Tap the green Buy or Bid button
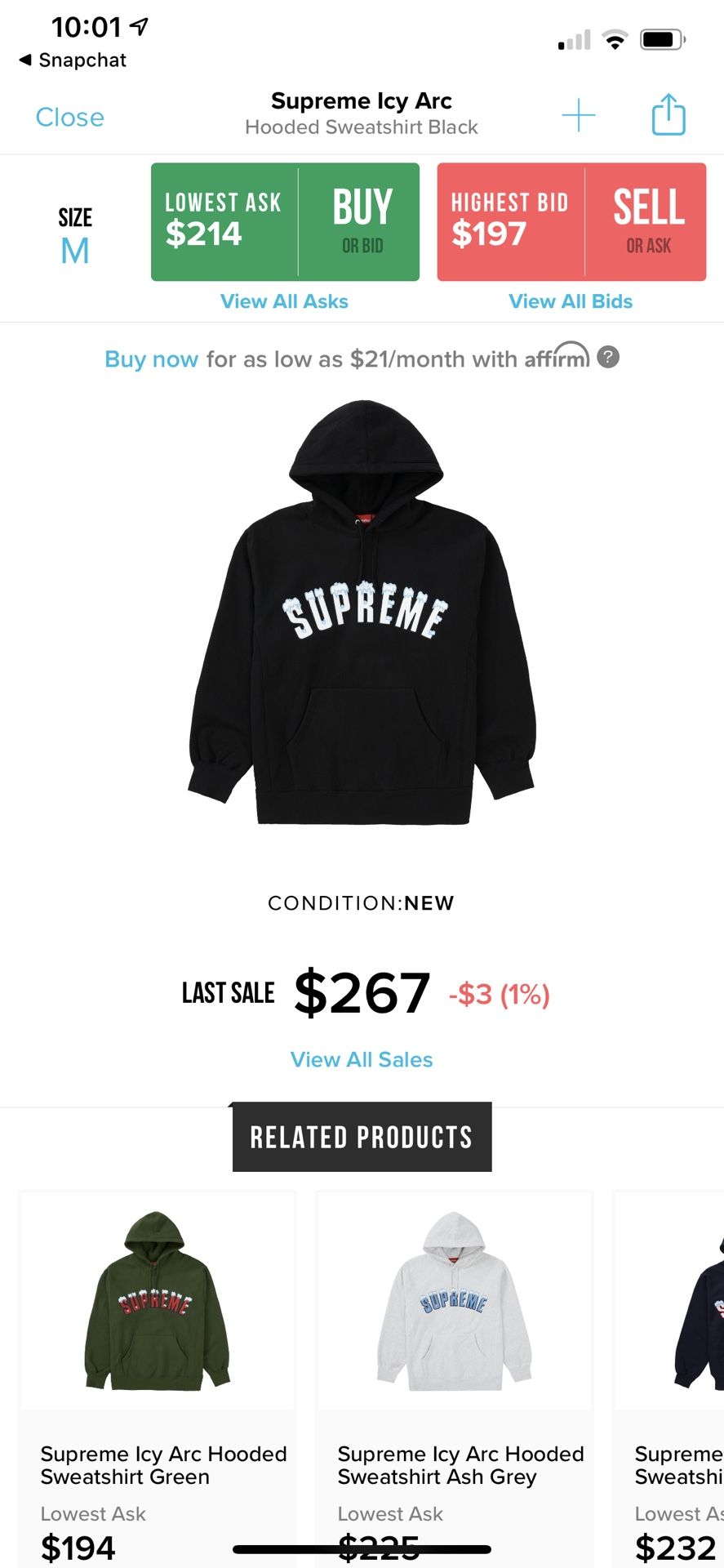Screen dimensions: 724x1568 (360, 222)
